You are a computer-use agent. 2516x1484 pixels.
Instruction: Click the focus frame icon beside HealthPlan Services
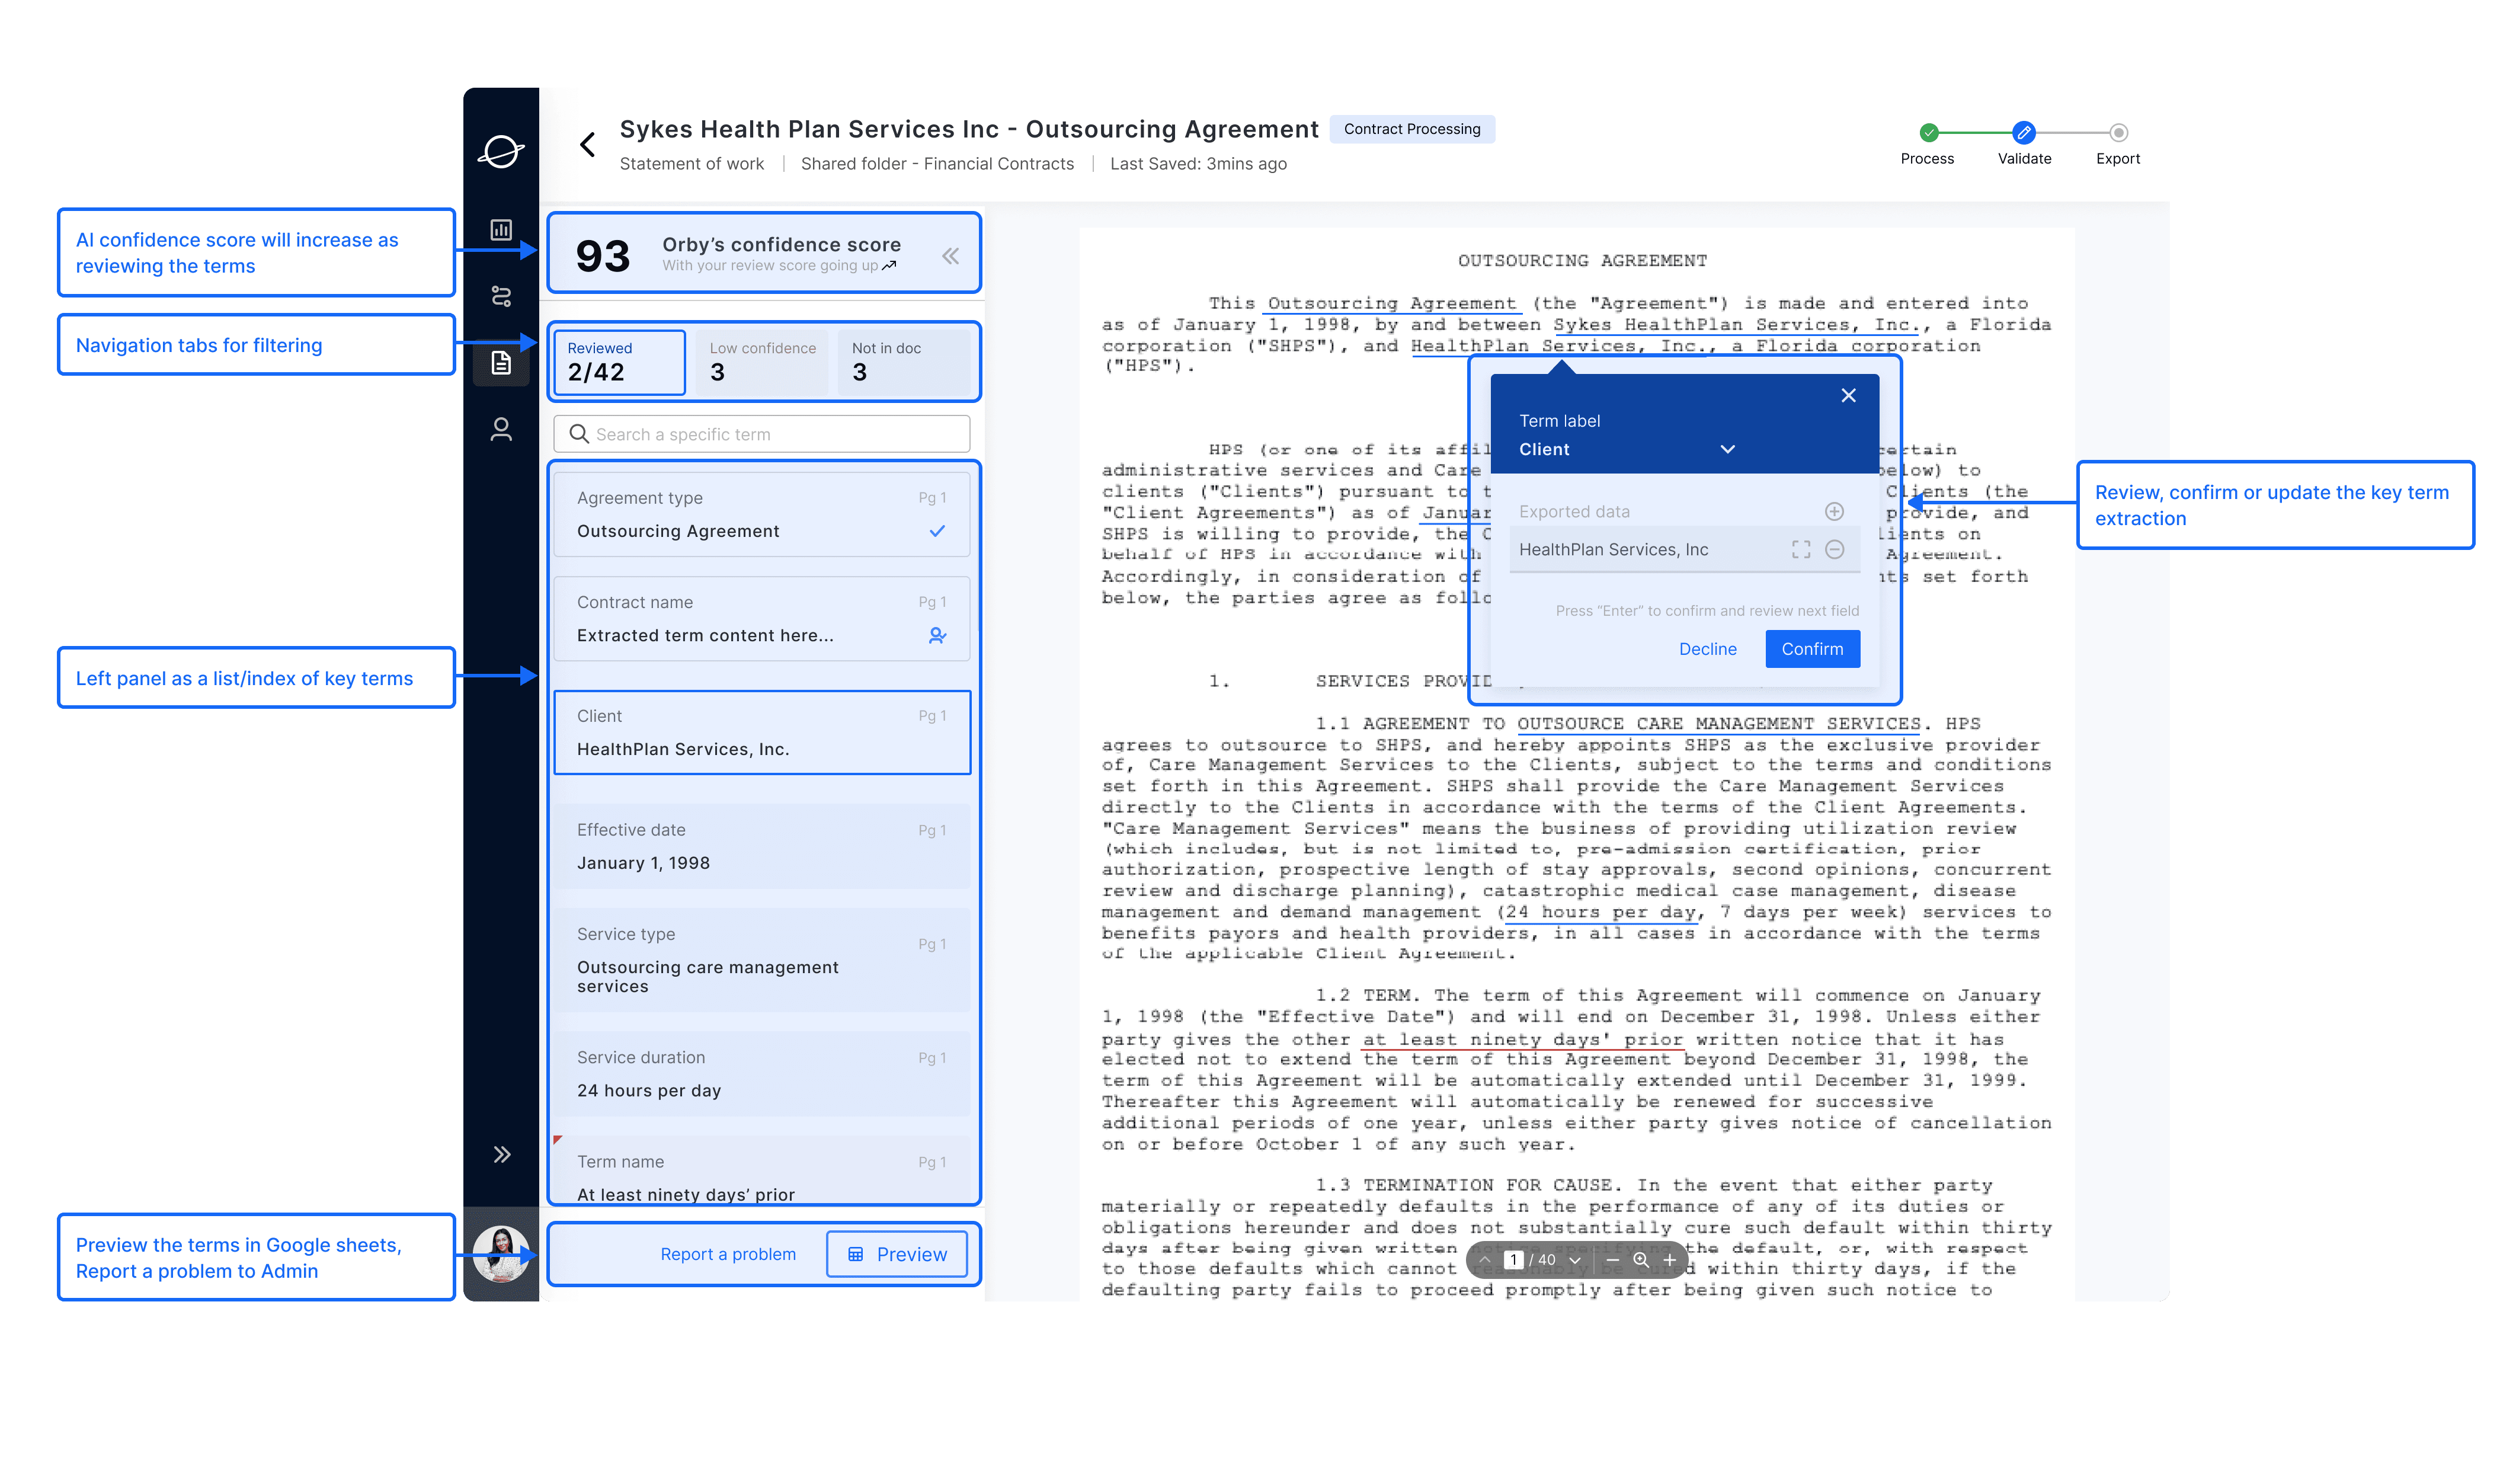1800,549
